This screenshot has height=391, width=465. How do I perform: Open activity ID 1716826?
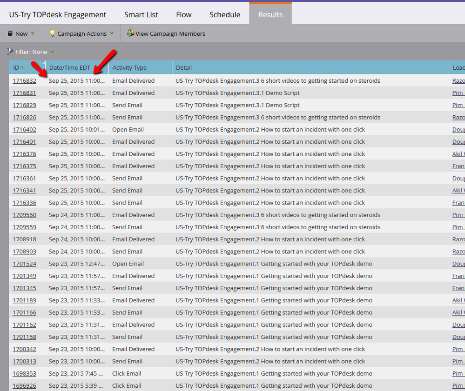24,117
